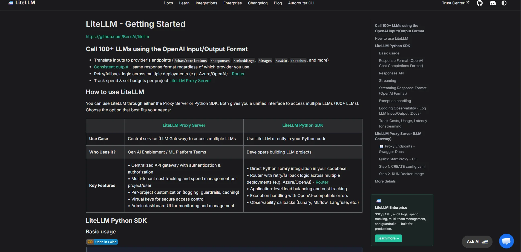The width and height of the screenshot is (521, 252).
Task: Click the LiteLLM - Getting Started heading
Action: tap(136, 24)
